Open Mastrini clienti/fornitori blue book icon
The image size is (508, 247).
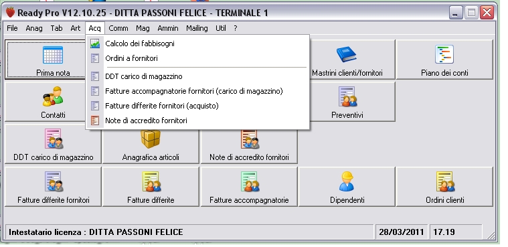(346, 54)
